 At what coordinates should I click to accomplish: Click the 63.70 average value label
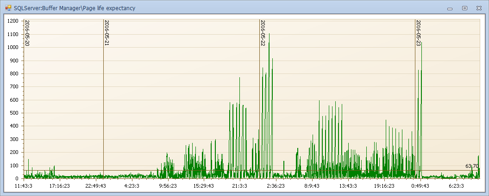click(x=472, y=166)
